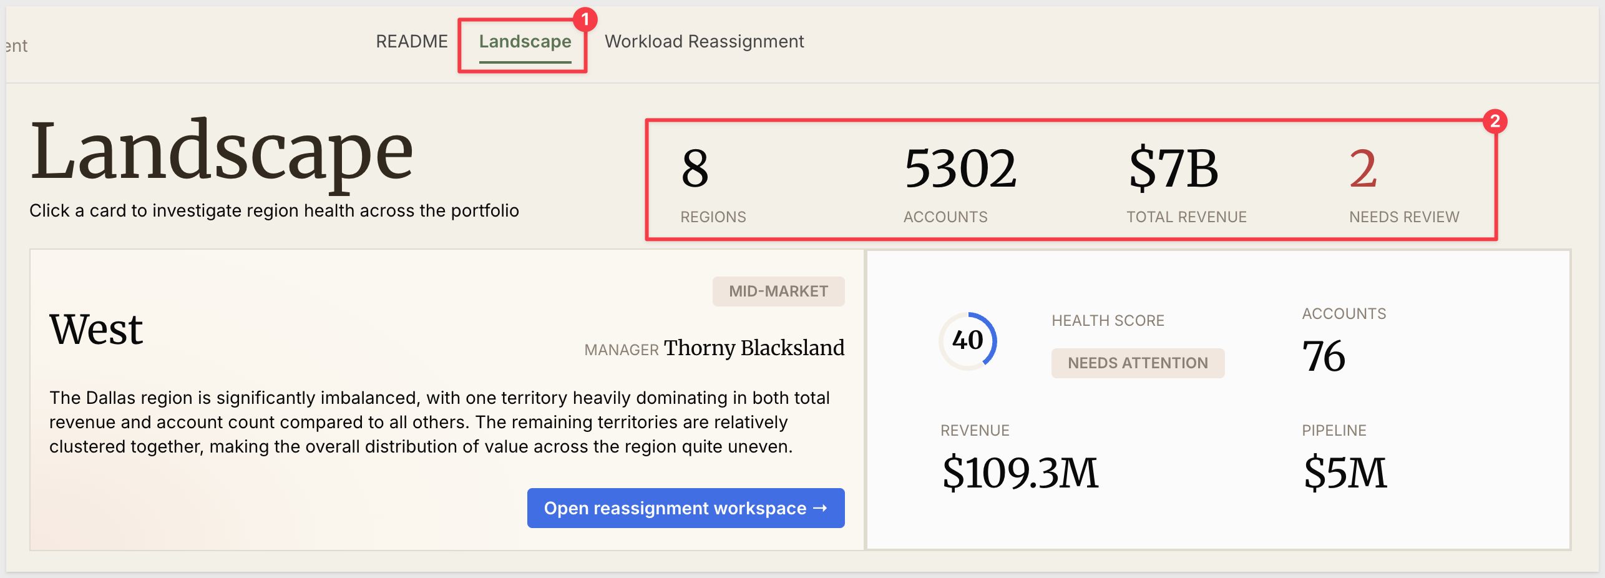
Task: Click the West accounts value 76
Action: (x=1324, y=356)
